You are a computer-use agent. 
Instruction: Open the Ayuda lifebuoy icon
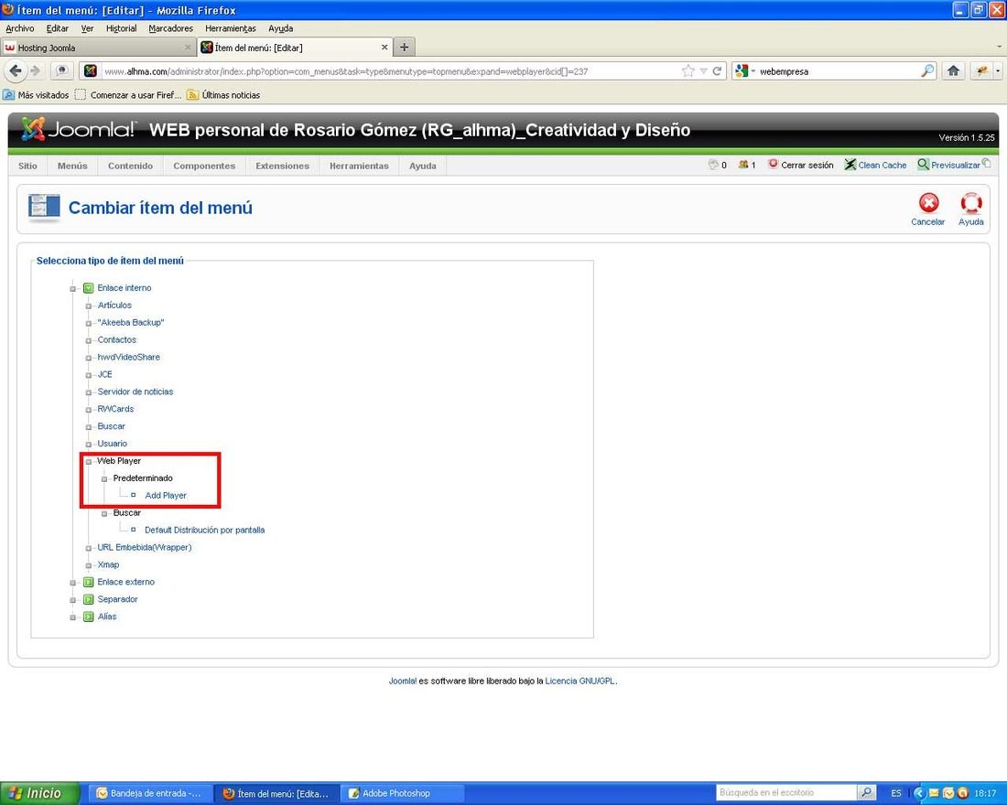tap(970, 203)
